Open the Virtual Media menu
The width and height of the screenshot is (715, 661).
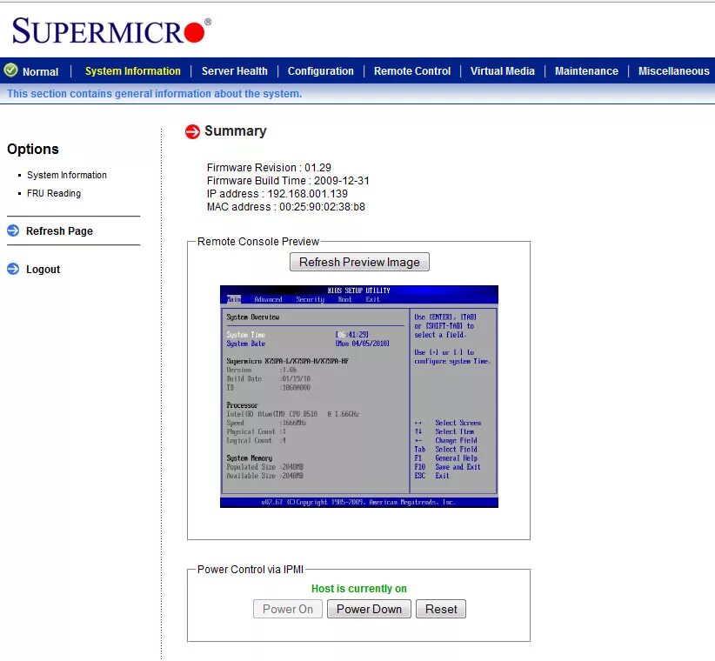[503, 71]
